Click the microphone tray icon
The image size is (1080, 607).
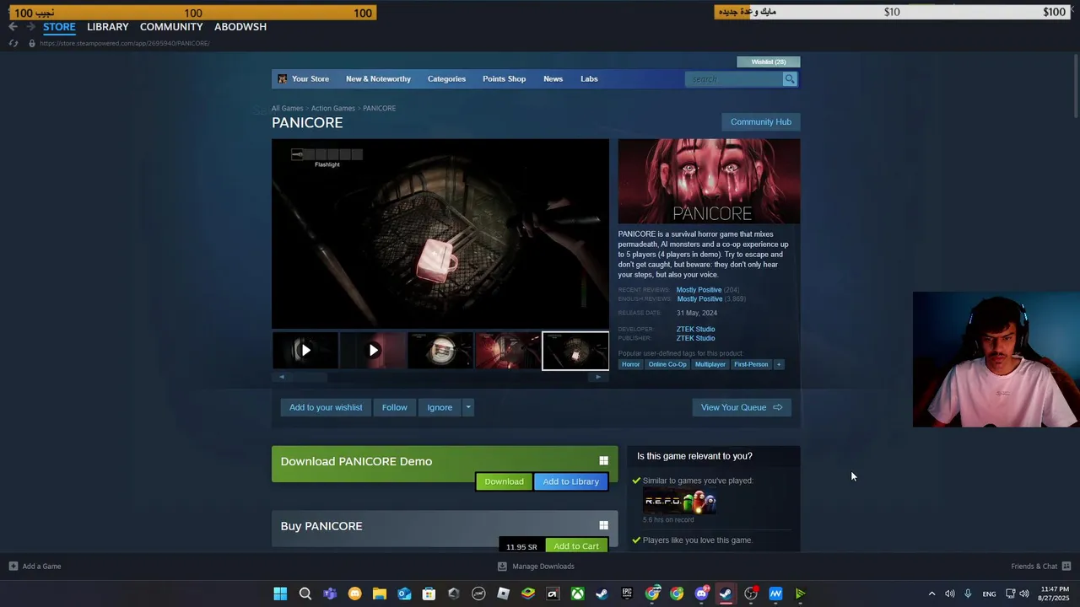point(968,594)
